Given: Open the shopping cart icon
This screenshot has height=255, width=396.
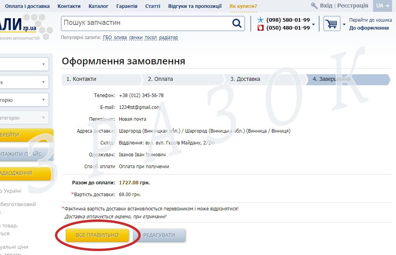Looking at the screenshot, I should point(332,24).
